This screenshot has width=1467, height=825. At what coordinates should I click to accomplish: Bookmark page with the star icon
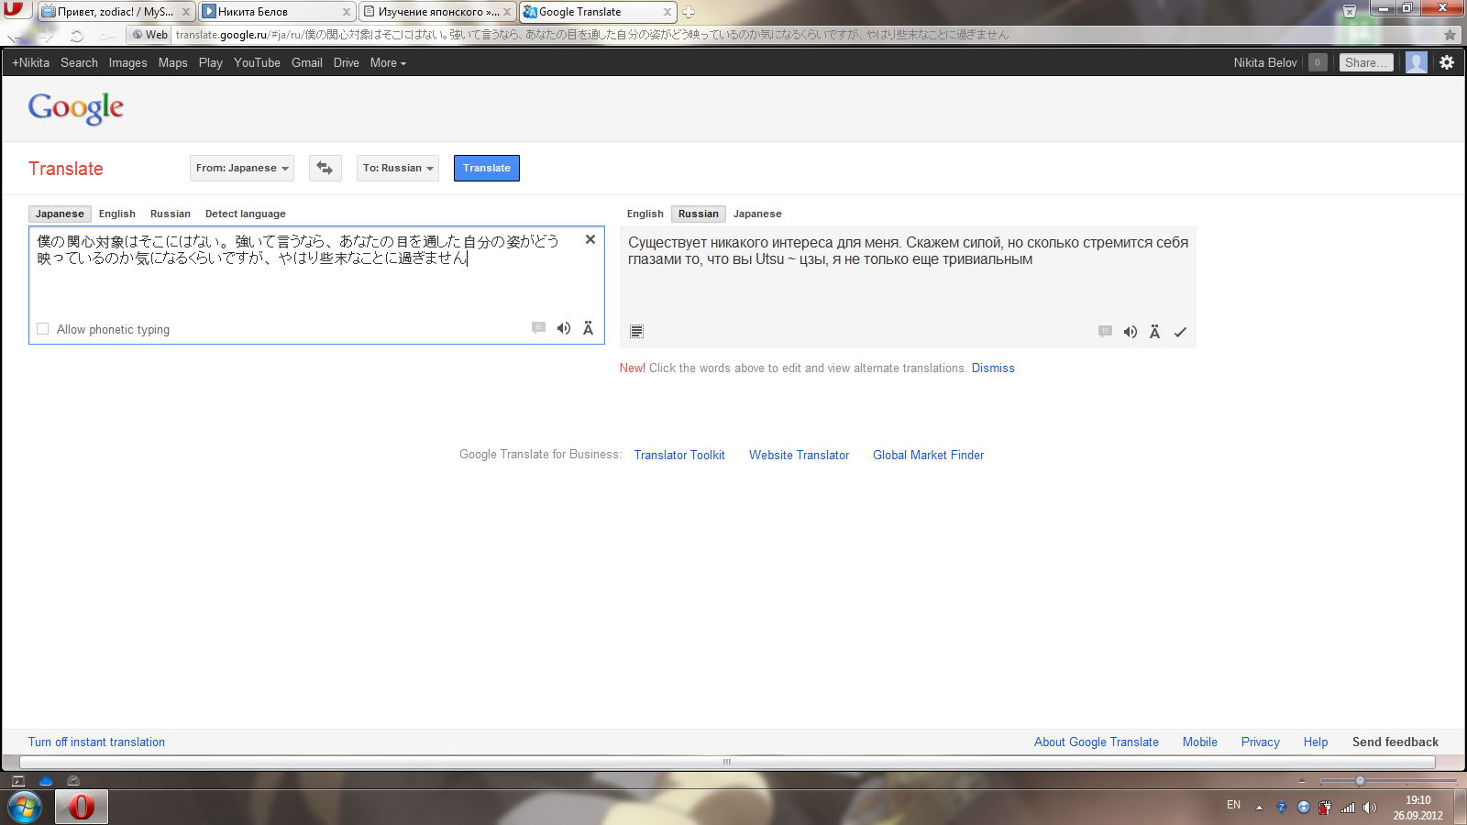[1450, 35]
